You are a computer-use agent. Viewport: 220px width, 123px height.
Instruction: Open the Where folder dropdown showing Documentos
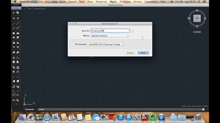tap(110, 36)
